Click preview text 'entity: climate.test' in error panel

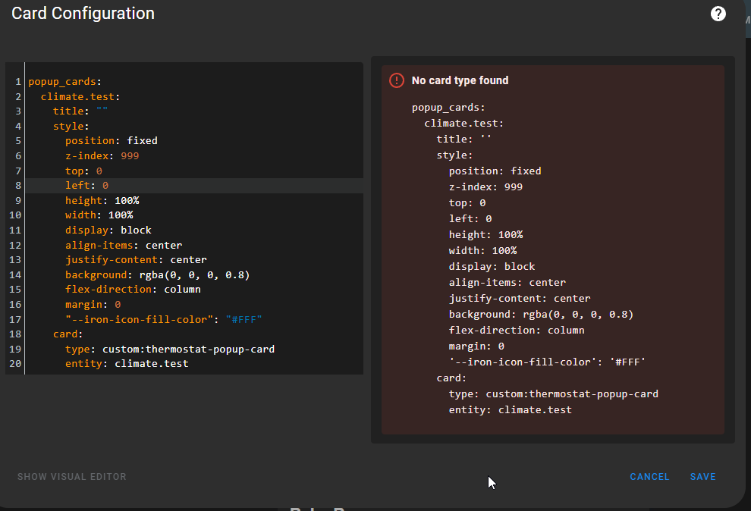[511, 410]
